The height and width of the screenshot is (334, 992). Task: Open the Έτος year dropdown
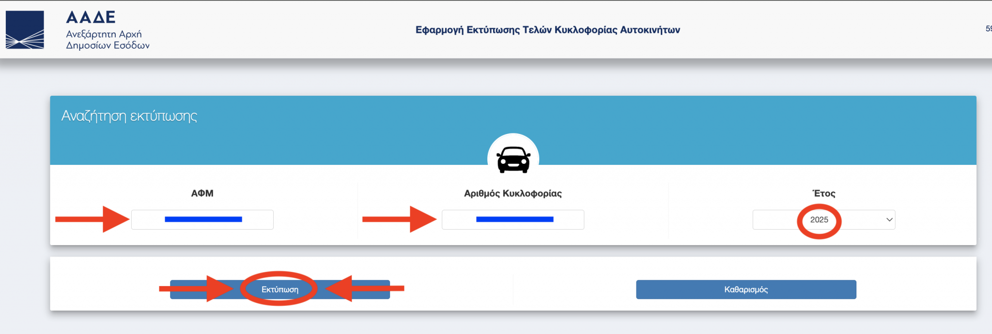pyautogui.click(x=823, y=219)
